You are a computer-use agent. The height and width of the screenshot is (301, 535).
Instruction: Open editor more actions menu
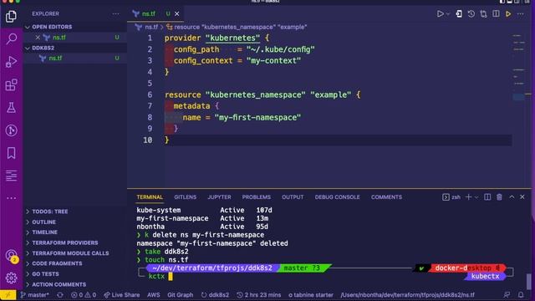pyautogui.click(x=520, y=14)
